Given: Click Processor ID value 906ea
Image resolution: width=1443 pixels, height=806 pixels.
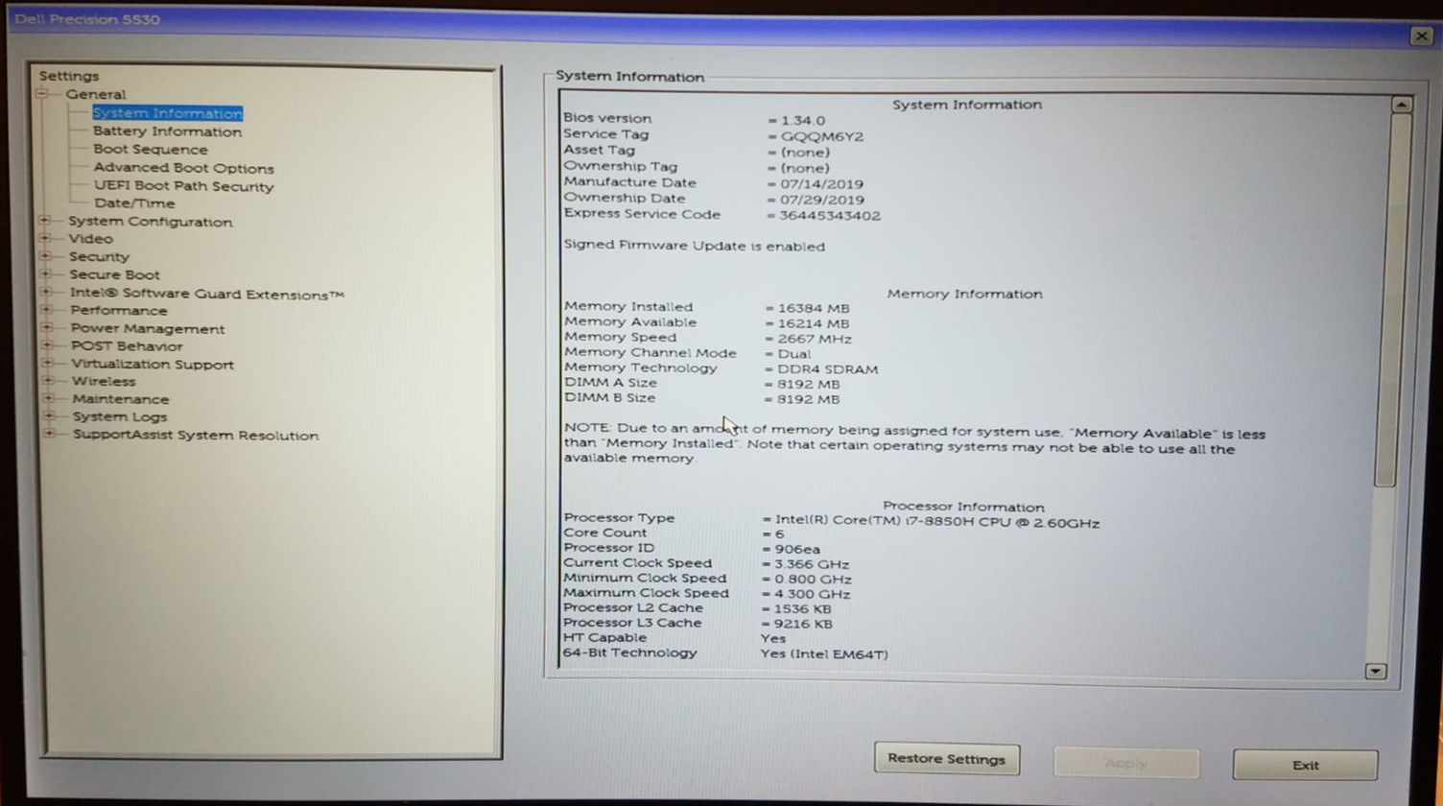Looking at the screenshot, I should click(x=797, y=550).
